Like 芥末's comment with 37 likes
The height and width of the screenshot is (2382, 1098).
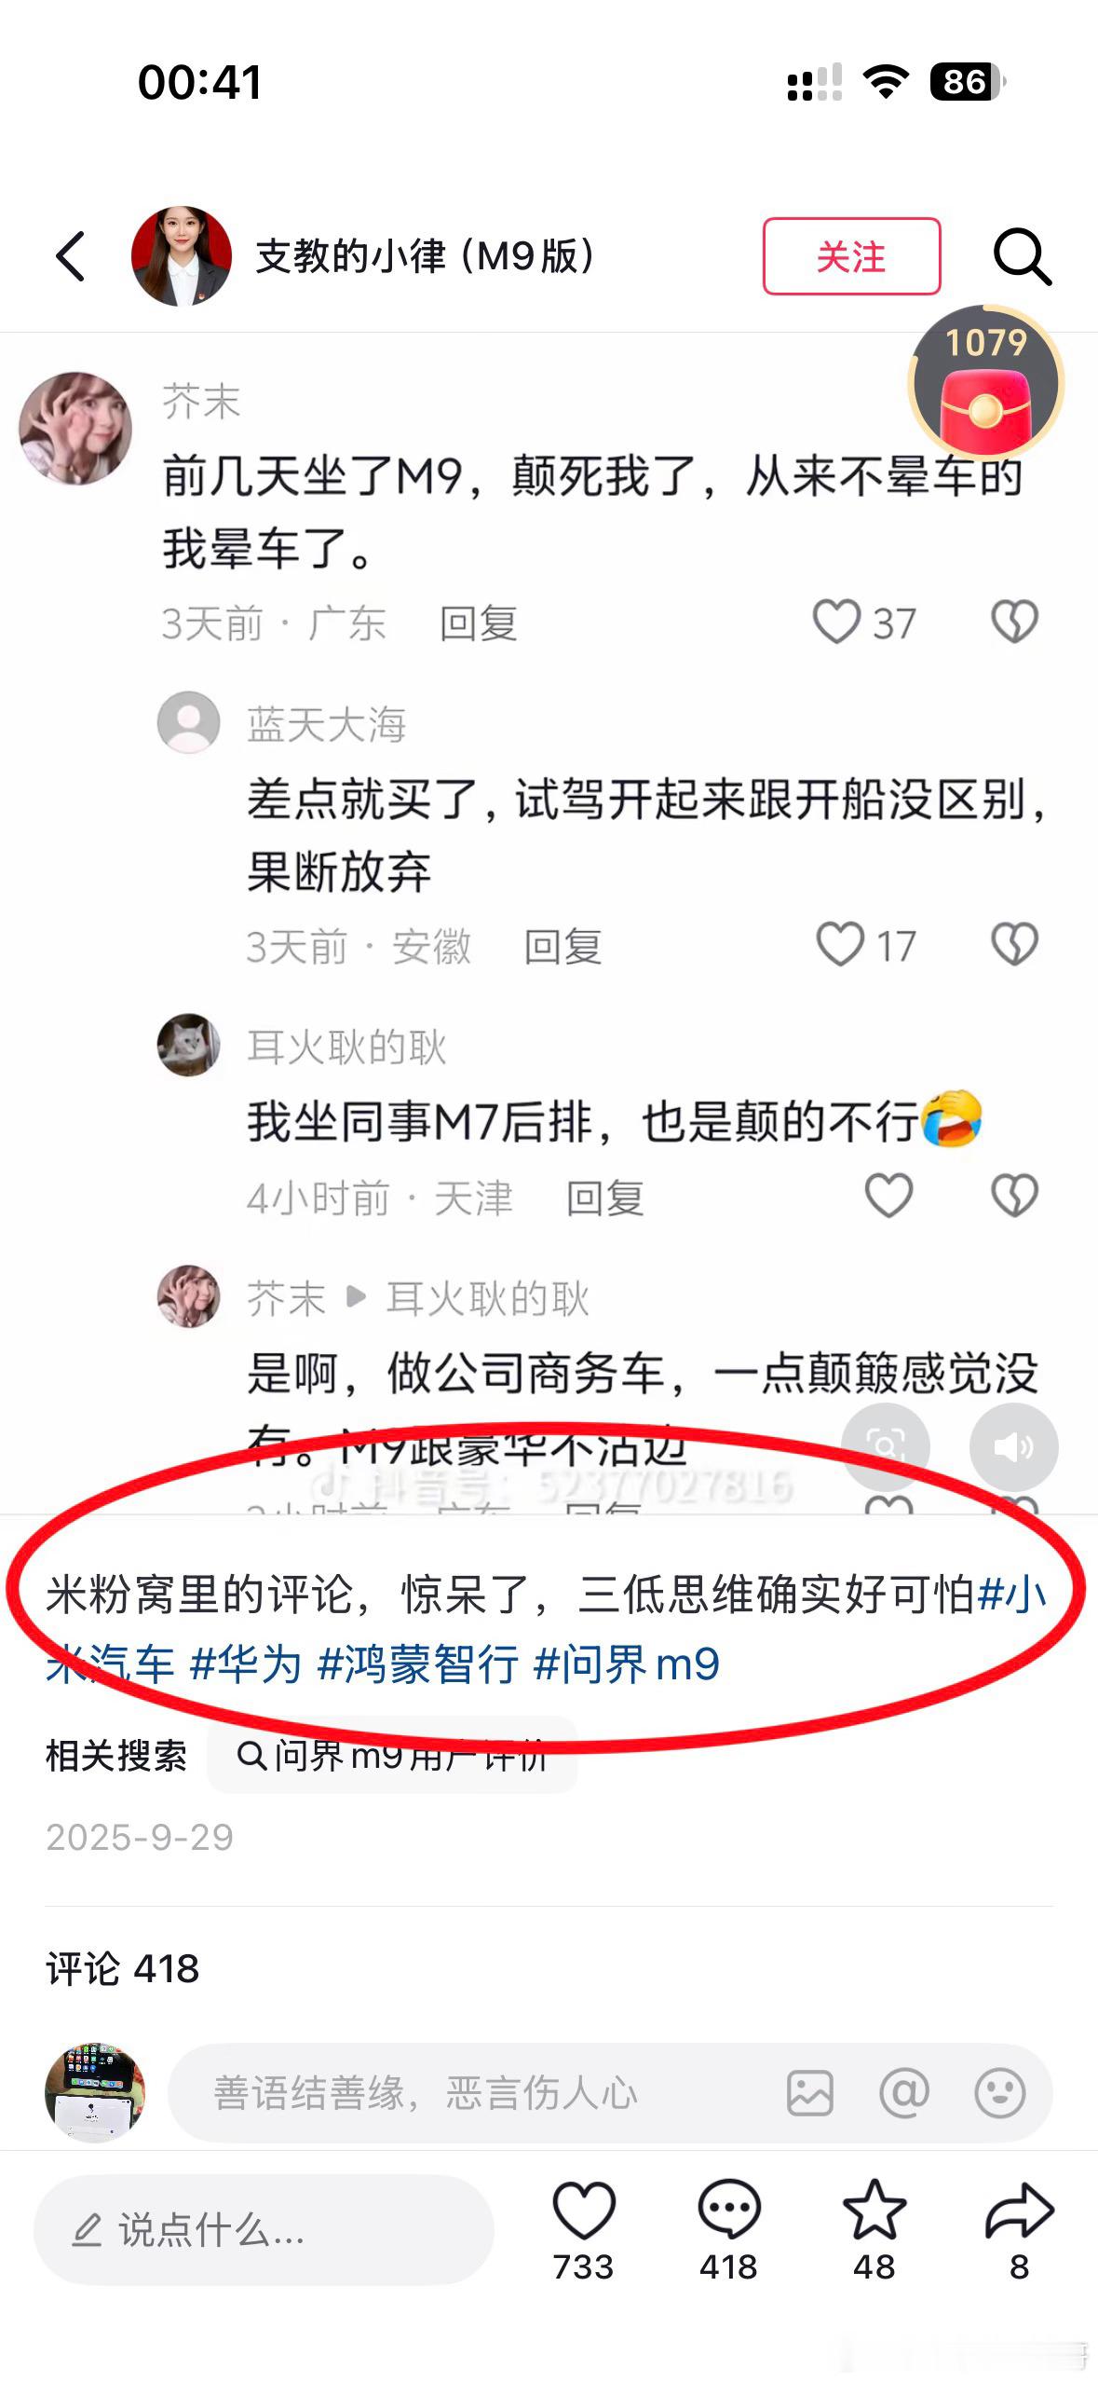click(x=836, y=622)
